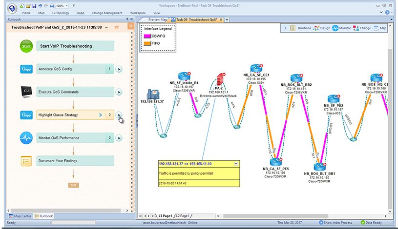The height and width of the screenshot is (229, 398).
Task: Switch to the Preview Map tab
Action: (156, 19)
